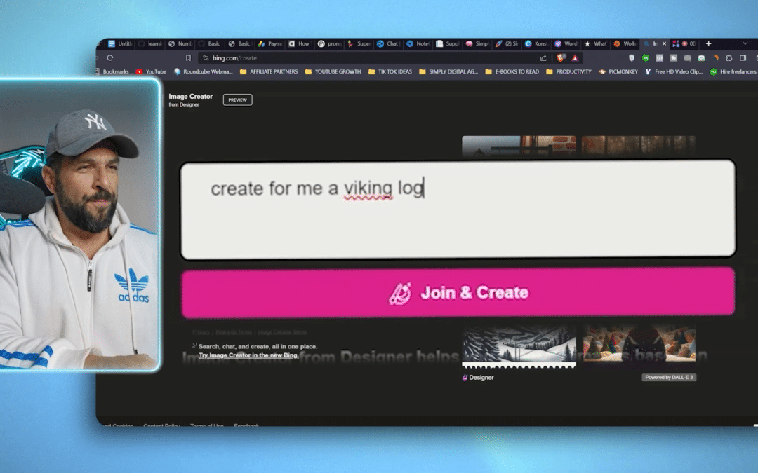This screenshot has height=473, width=758.
Task: Click the pink Join & Create button
Action: (x=458, y=292)
